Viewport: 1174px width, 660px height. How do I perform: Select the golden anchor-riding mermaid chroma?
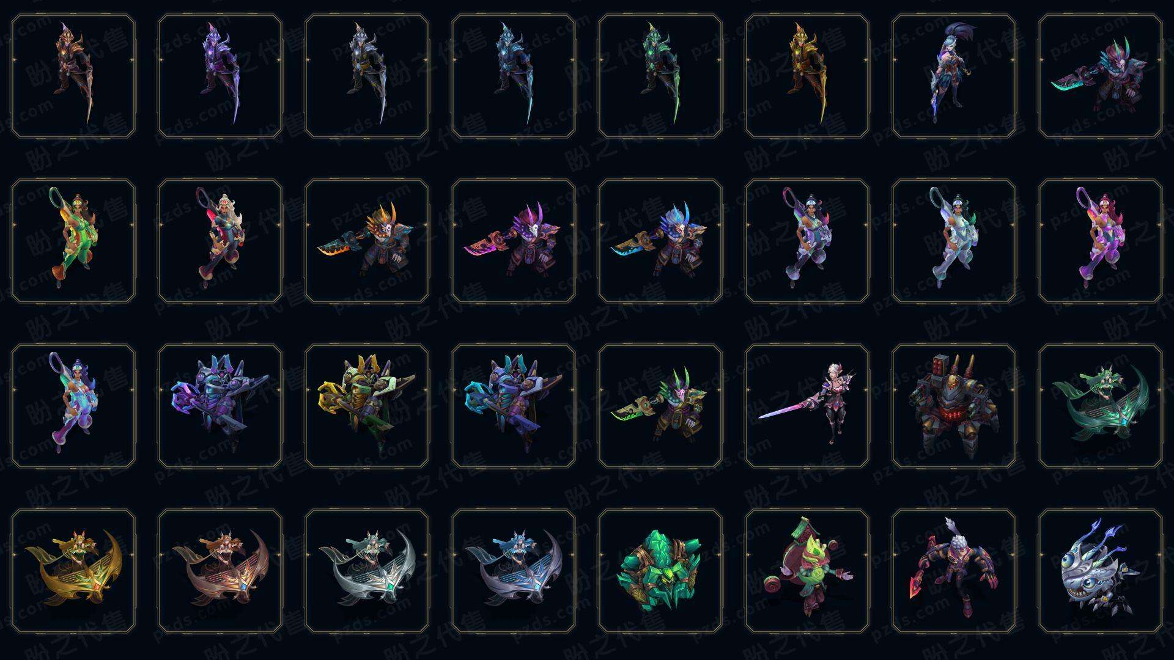pyautogui.click(x=73, y=571)
